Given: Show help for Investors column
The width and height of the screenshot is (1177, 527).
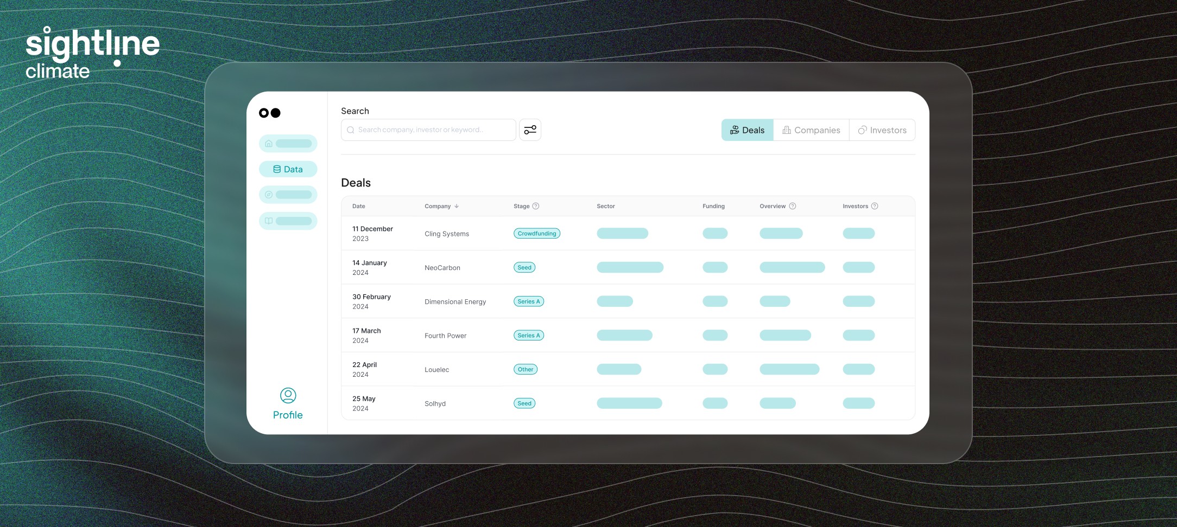Looking at the screenshot, I should 875,206.
